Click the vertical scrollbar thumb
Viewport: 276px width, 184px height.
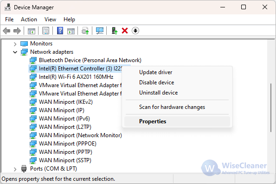[271, 108]
